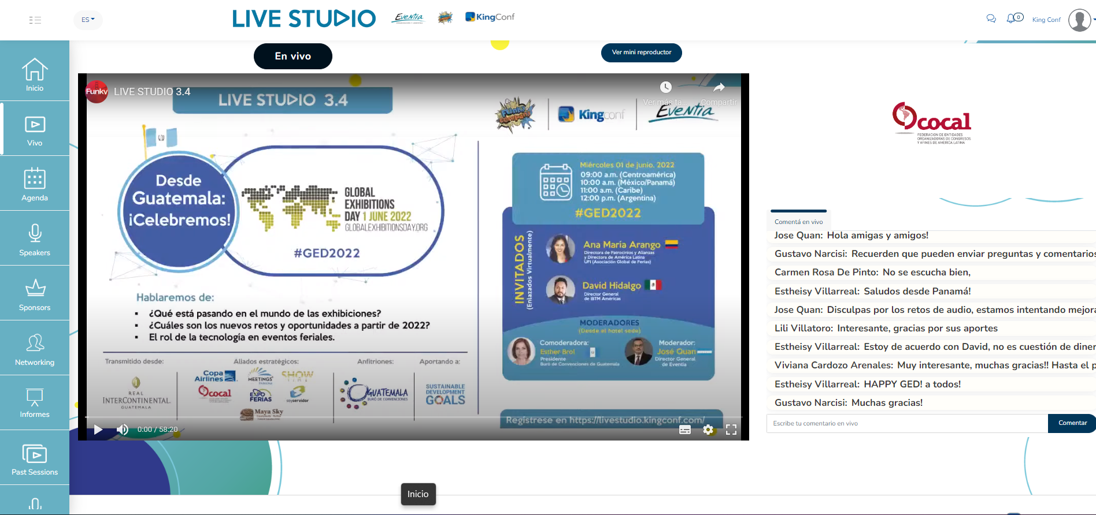Open chat messages icon in header
Image resolution: width=1096 pixels, height=515 pixels.
coord(991,18)
